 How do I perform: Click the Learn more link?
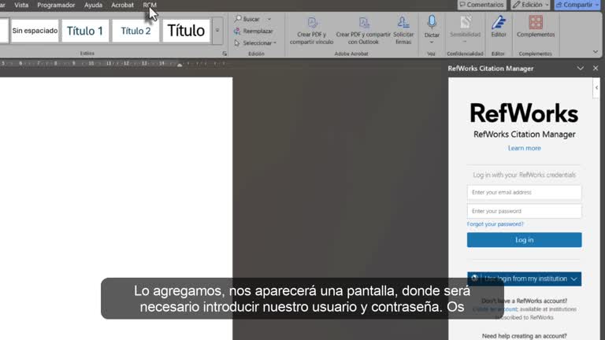(x=524, y=148)
